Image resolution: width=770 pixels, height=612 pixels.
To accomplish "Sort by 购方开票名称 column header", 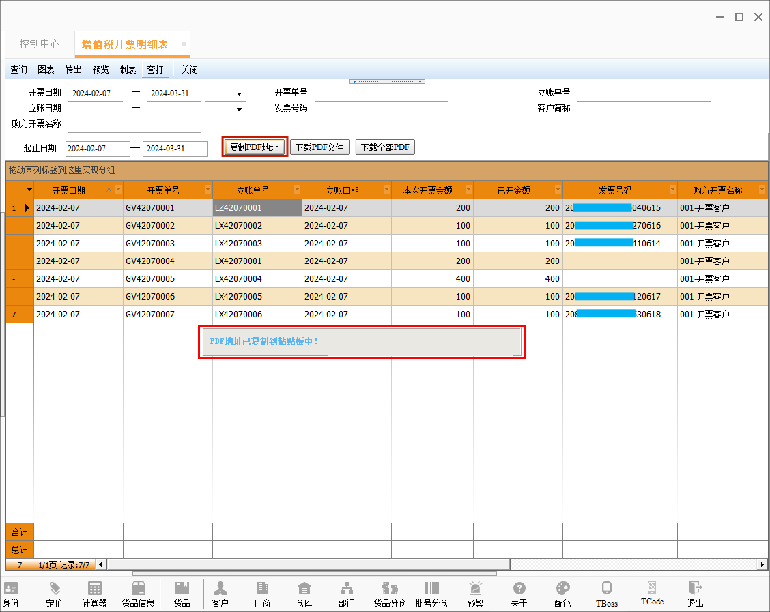I will click(717, 190).
